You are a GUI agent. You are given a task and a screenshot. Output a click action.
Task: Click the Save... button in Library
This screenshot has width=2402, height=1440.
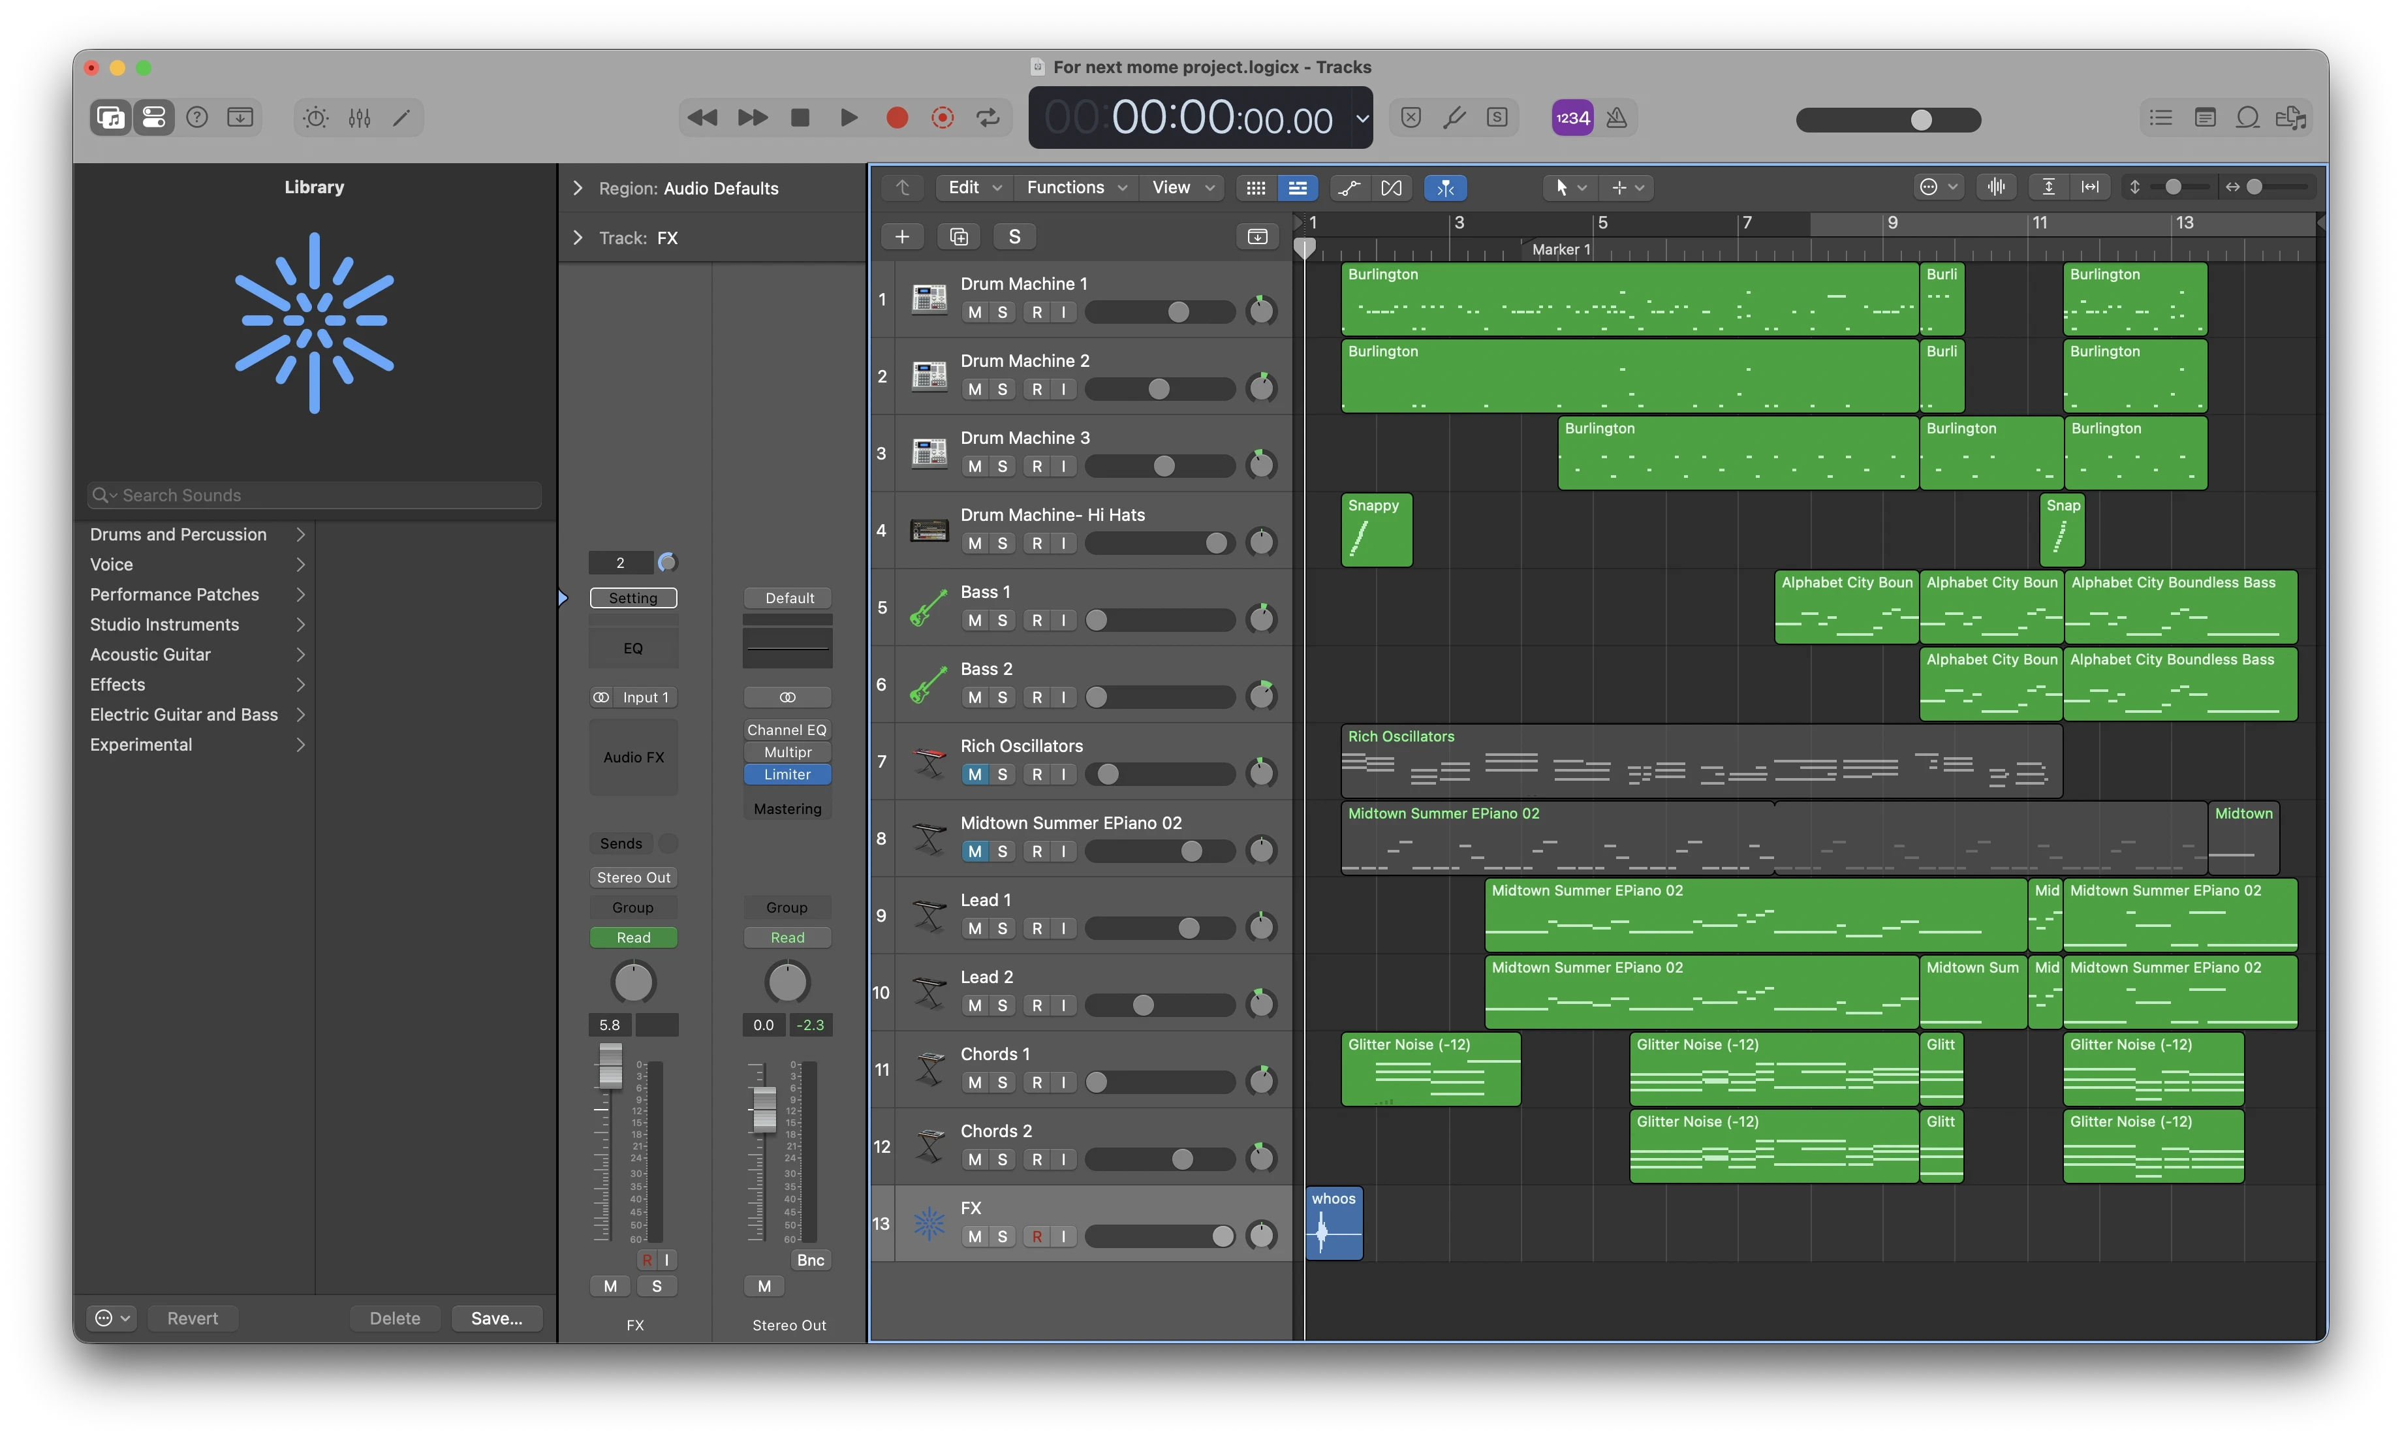coord(495,1318)
